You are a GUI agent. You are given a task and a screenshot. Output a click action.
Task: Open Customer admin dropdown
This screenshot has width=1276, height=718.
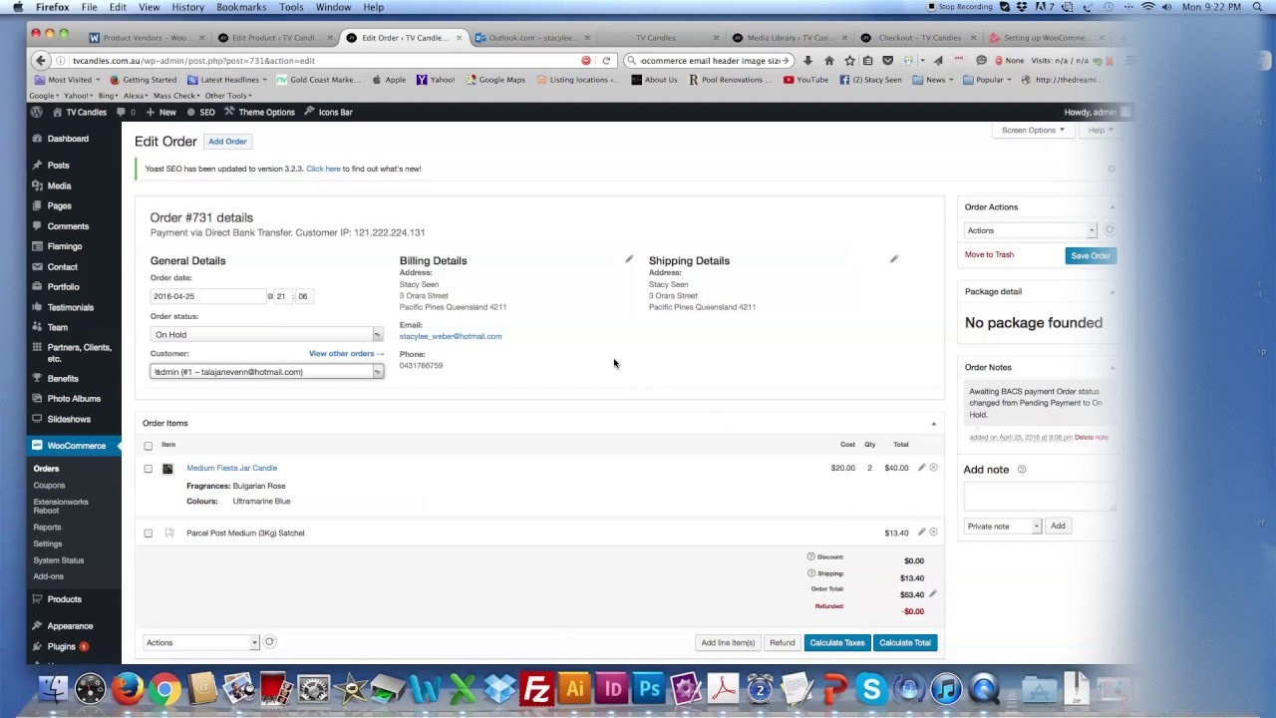tap(266, 371)
